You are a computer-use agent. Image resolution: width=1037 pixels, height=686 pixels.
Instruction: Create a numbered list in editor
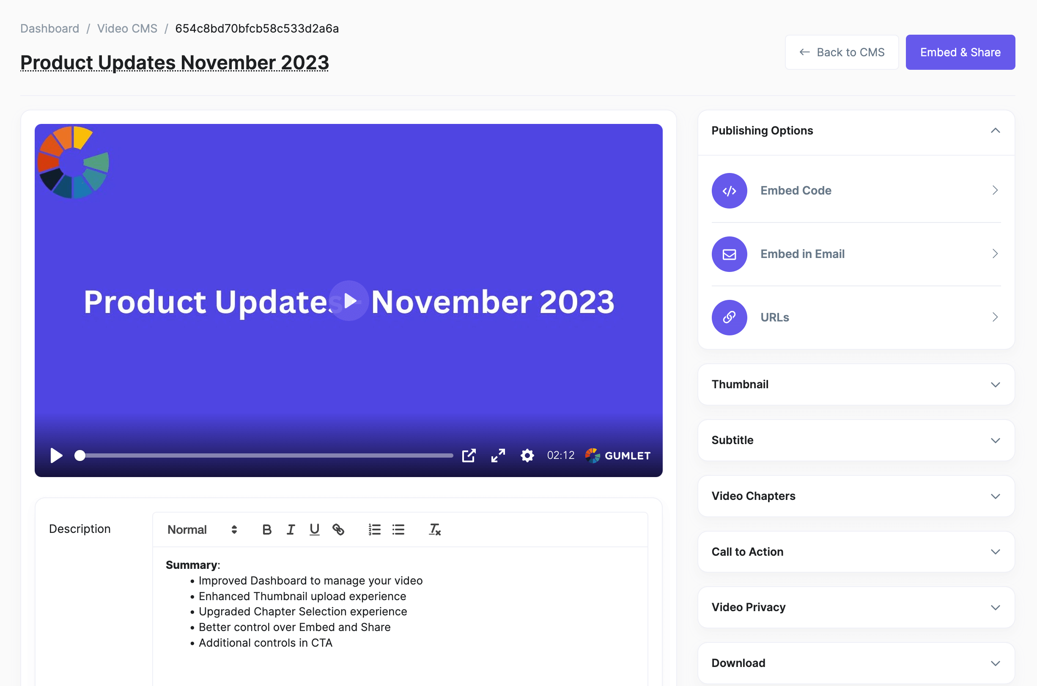tap(374, 530)
